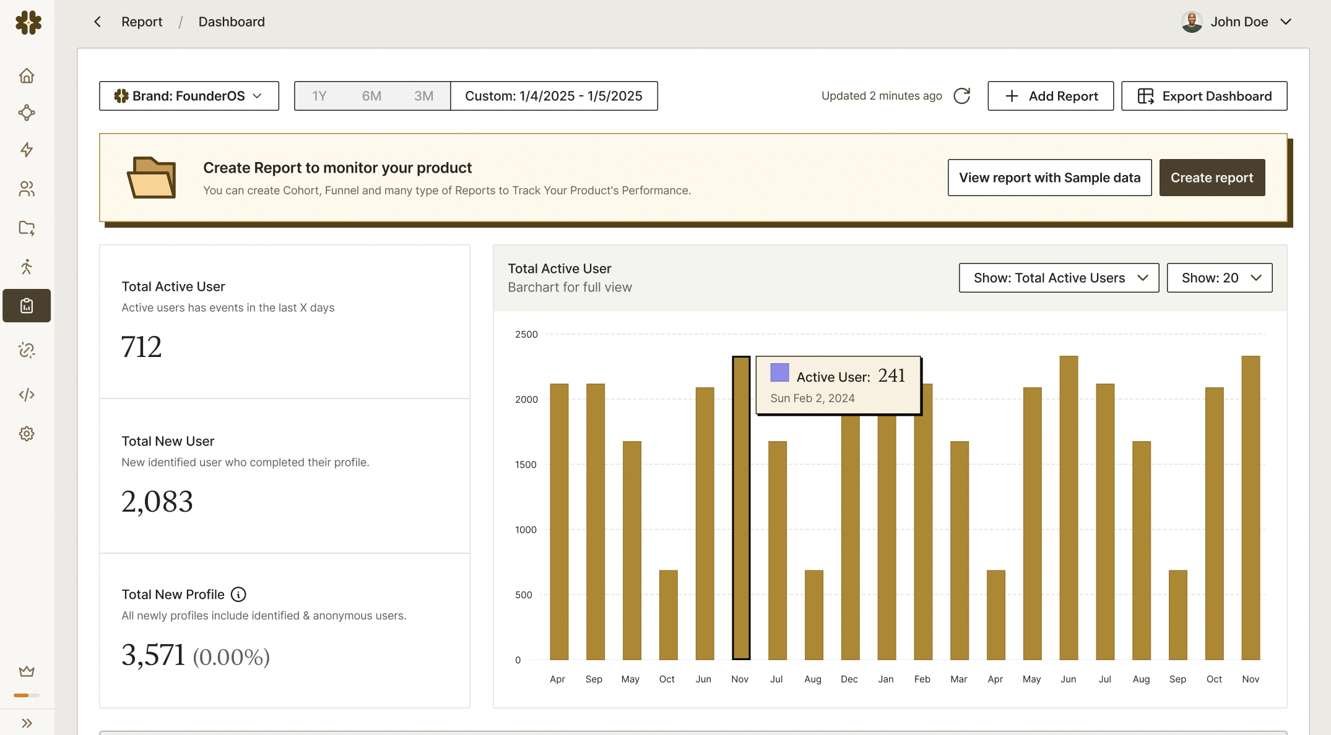Refresh the dashboard data

tap(961, 96)
